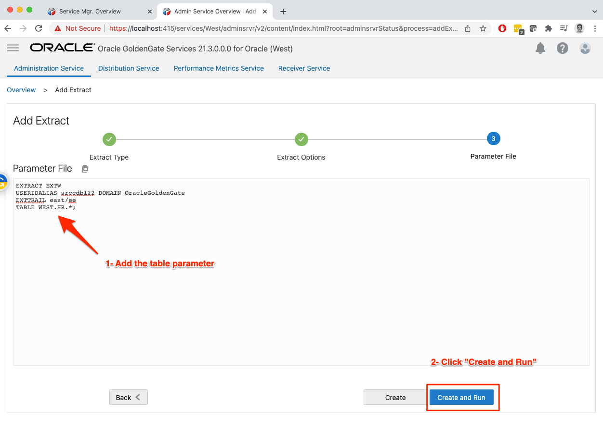The image size is (603, 438).
Task: Go to Extract Options step two
Action: click(x=301, y=139)
